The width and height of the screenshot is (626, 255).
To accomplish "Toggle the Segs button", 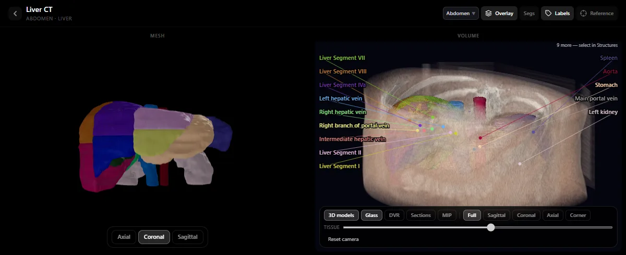I will pos(529,14).
